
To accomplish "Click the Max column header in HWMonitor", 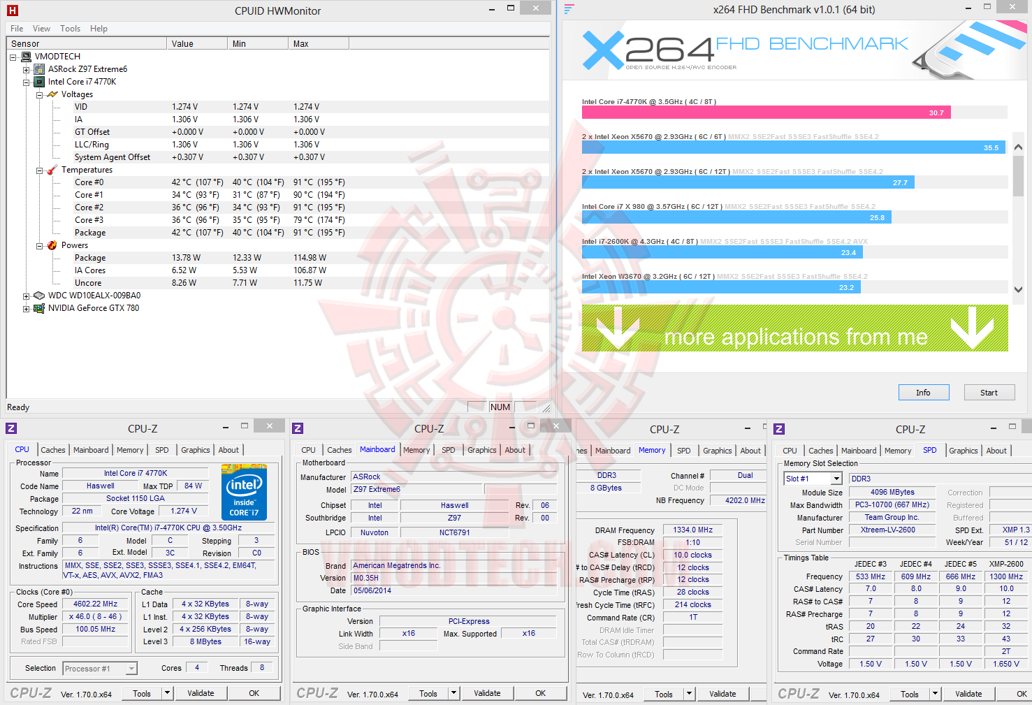I will point(319,43).
